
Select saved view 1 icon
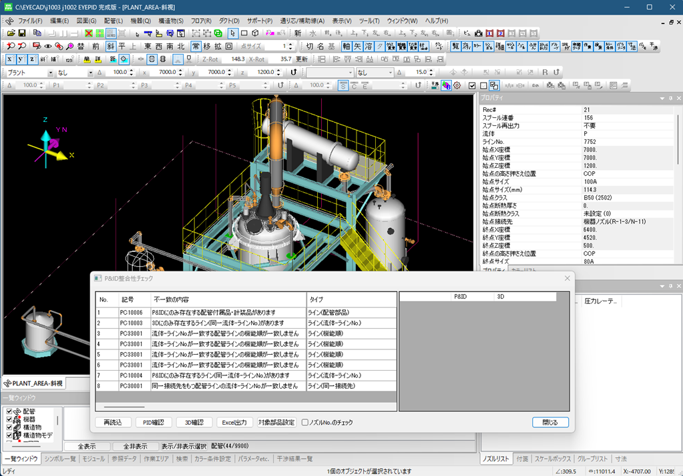489,33
